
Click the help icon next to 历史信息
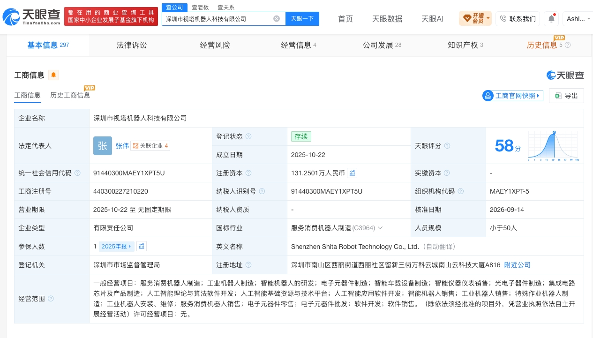click(x=568, y=45)
